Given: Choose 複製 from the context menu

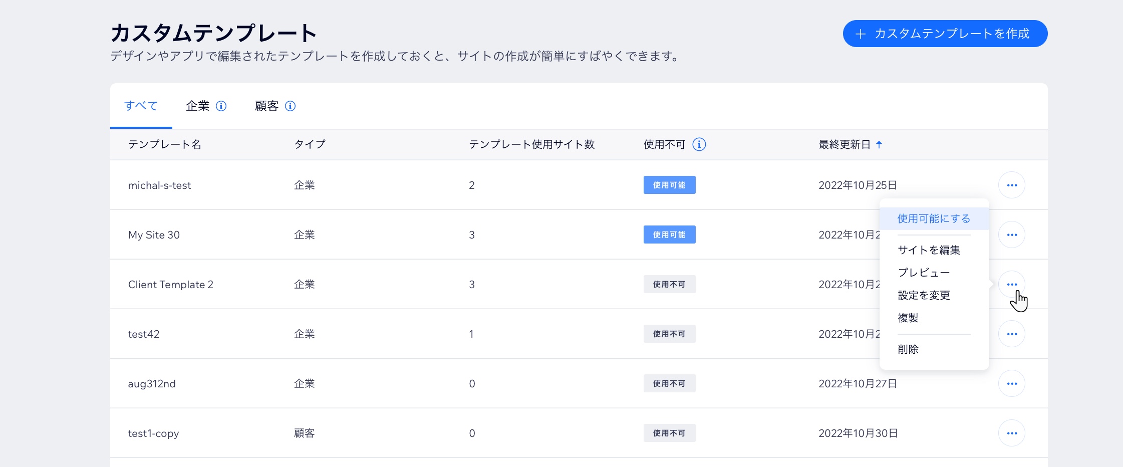Looking at the screenshot, I should (908, 318).
